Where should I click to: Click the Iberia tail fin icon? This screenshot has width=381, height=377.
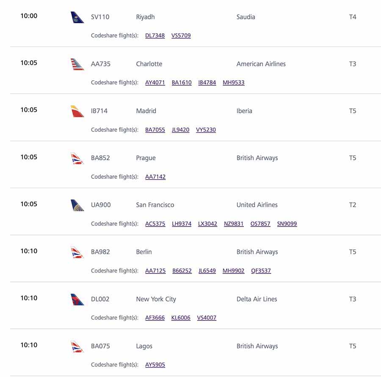click(x=77, y=111)
